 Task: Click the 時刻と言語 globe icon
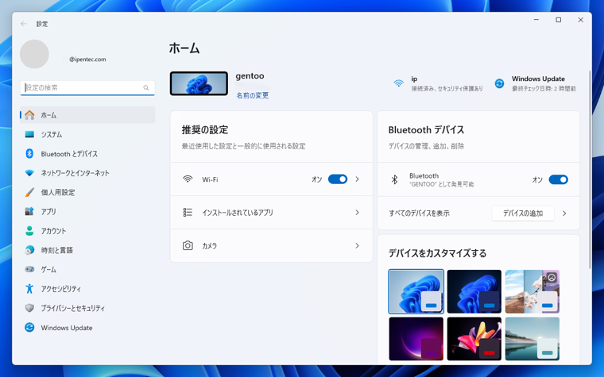click(x=29, y=250)
